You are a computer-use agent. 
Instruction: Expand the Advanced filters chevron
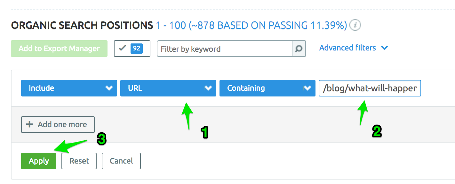pos(385,48)
